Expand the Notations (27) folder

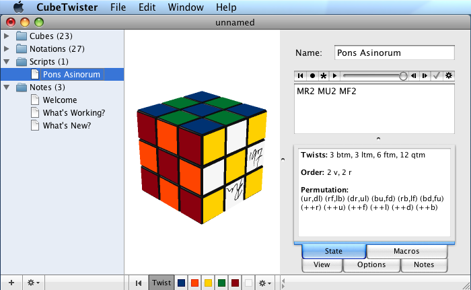pyautogui.click(x=6, y=48)
